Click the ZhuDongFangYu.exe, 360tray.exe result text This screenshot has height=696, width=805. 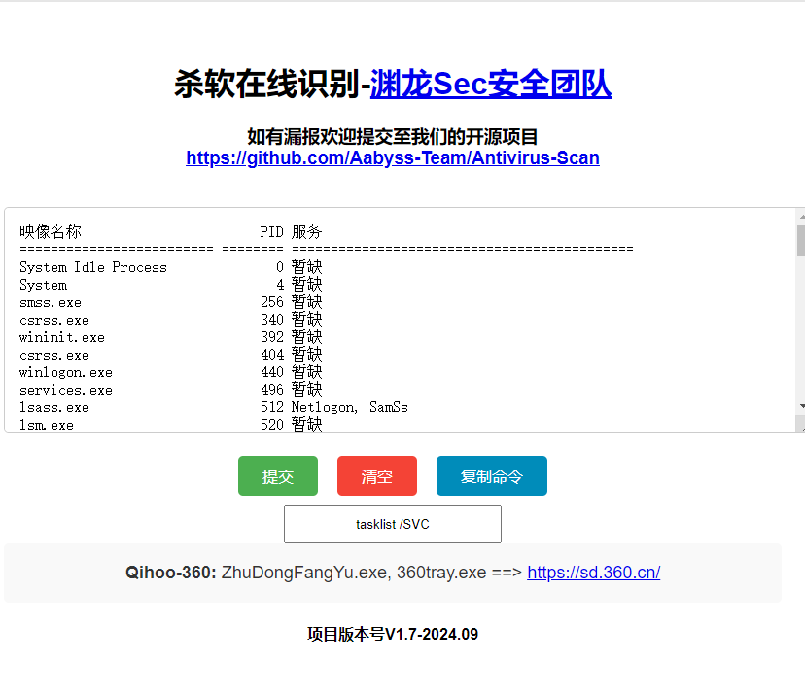pyautogui.click(x=354, y=573)
